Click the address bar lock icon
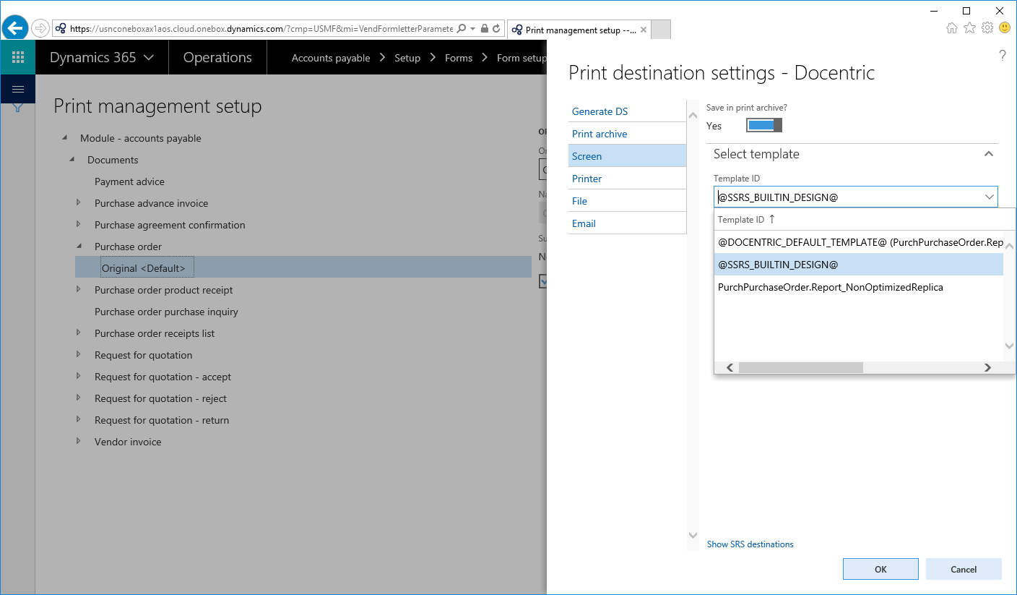 (483, 29)
